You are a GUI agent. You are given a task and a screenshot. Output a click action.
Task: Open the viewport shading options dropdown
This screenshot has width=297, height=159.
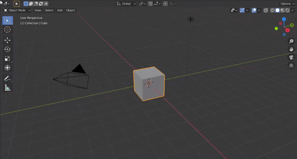293,10
